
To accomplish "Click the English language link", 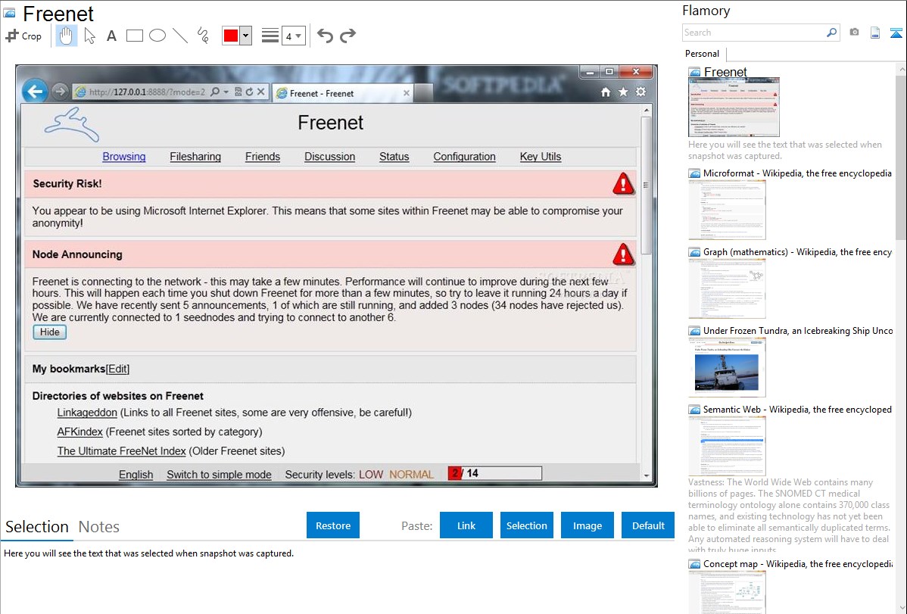I will tap(136, 475).
